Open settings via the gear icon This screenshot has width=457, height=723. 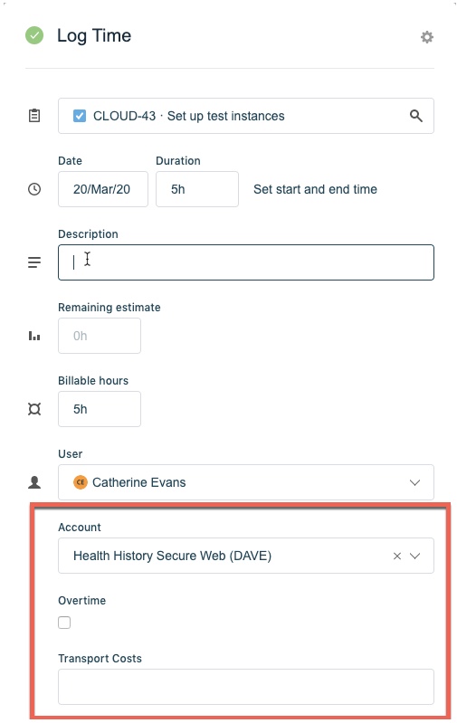[427, 37]
